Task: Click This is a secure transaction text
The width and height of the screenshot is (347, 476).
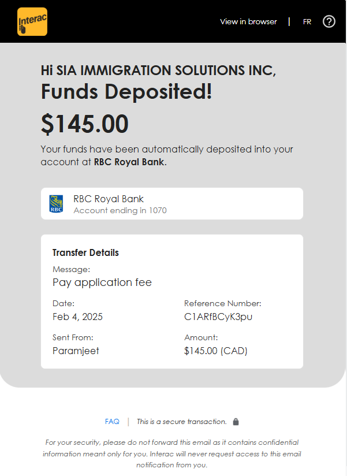Action: click(x=182, y=422)
